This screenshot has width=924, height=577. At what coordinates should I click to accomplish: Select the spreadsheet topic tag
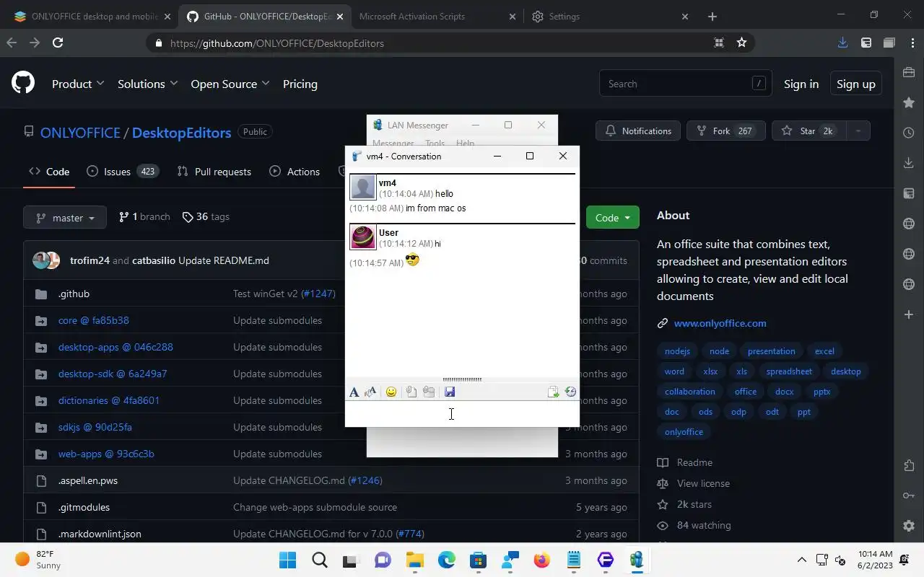click(x=789, y=371)
